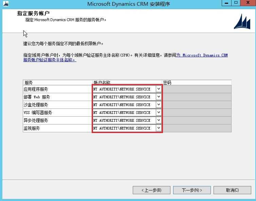Click the Dynamics CRM title bar icon

click(6, 4)
